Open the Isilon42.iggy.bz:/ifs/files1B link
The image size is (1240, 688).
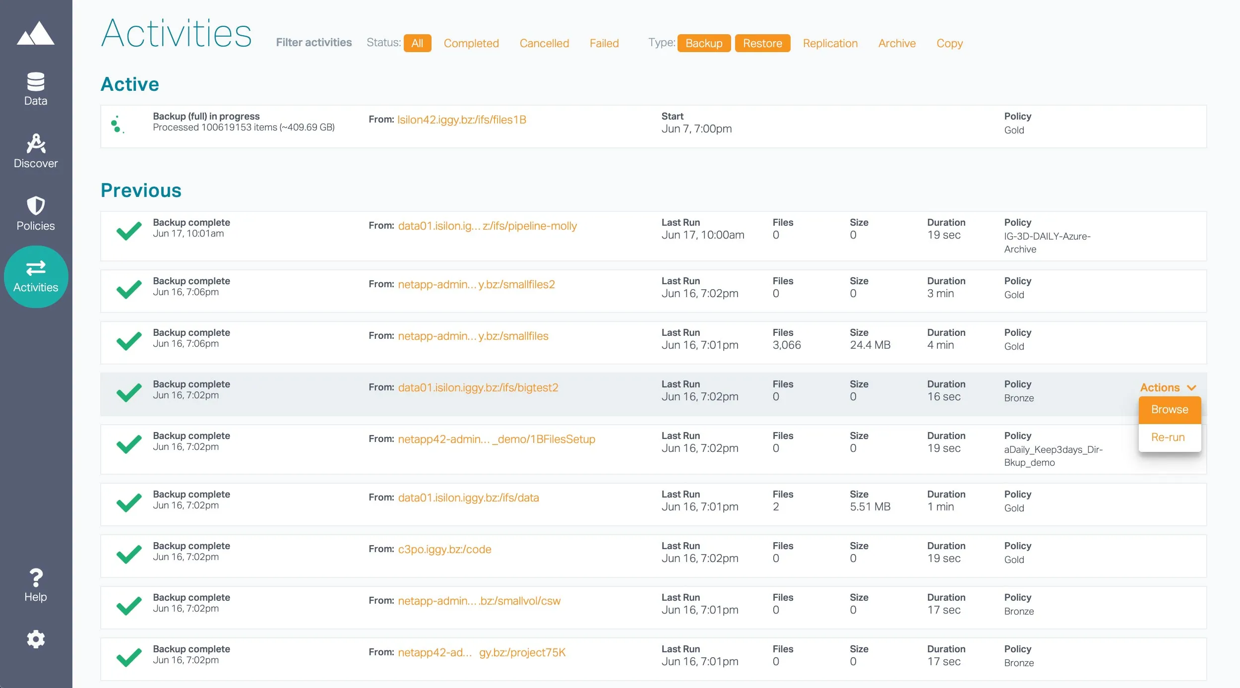pyautogui.click(x=462, y=120)
